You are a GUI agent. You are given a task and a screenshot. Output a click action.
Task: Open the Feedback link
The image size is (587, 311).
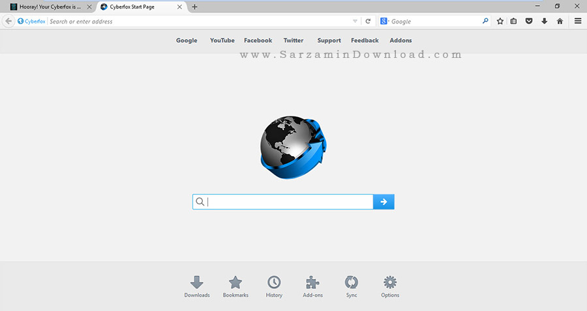point(365,40)
